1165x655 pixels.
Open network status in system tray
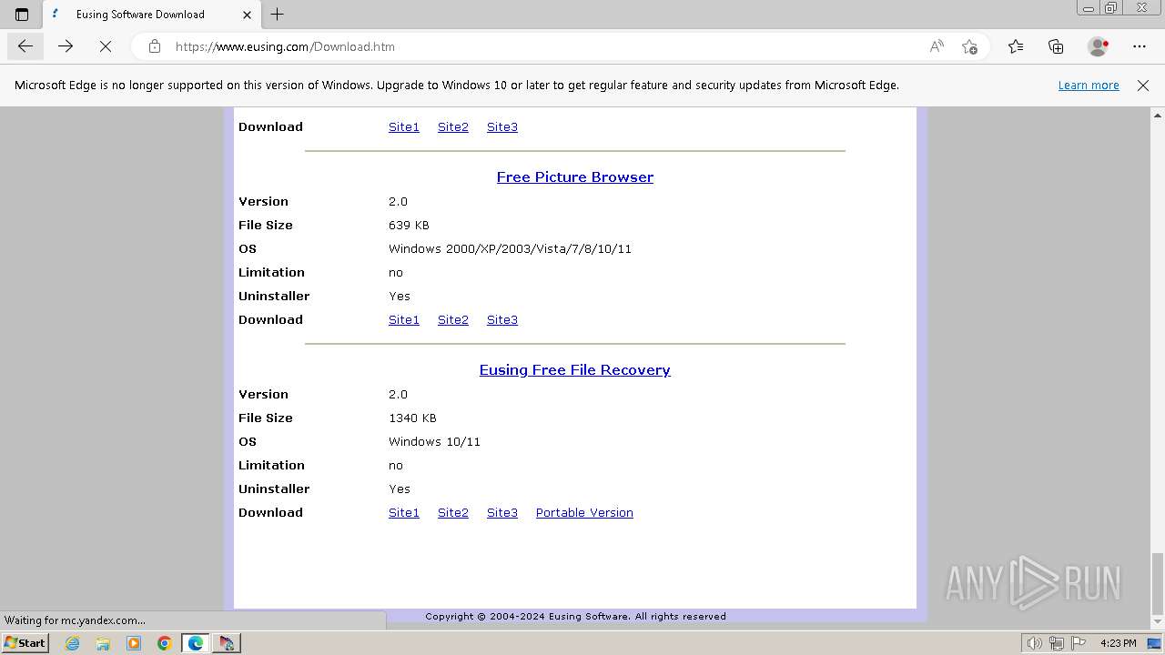tap(1059, 643)
